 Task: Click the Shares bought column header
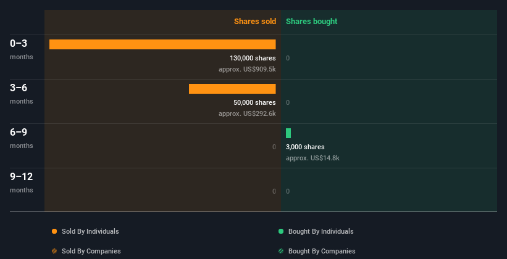[312, 22]
